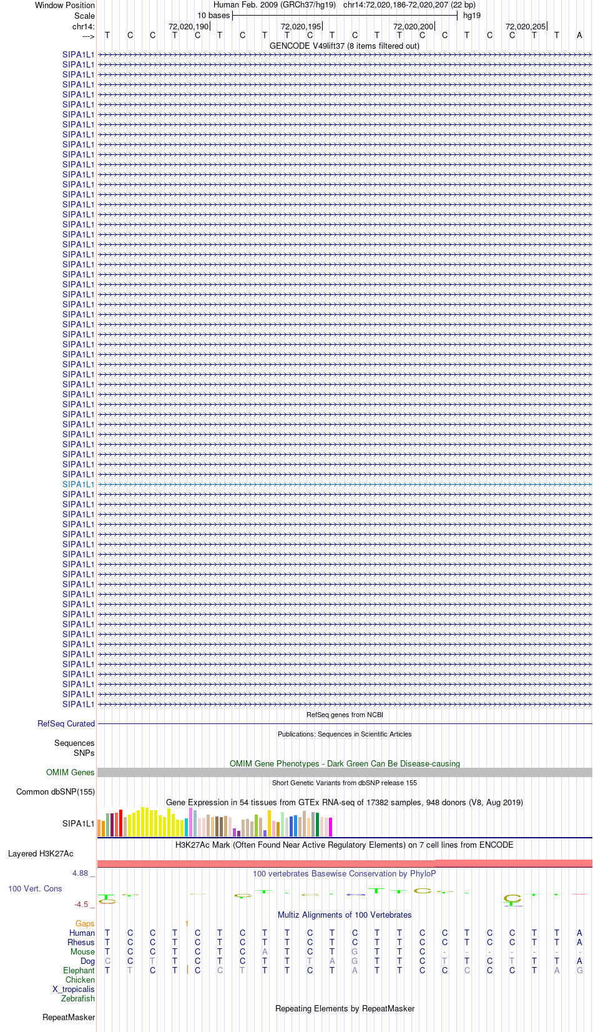Click the Scale track label
This screenshot has height=1032, width=593.
(x=84, y=16)
